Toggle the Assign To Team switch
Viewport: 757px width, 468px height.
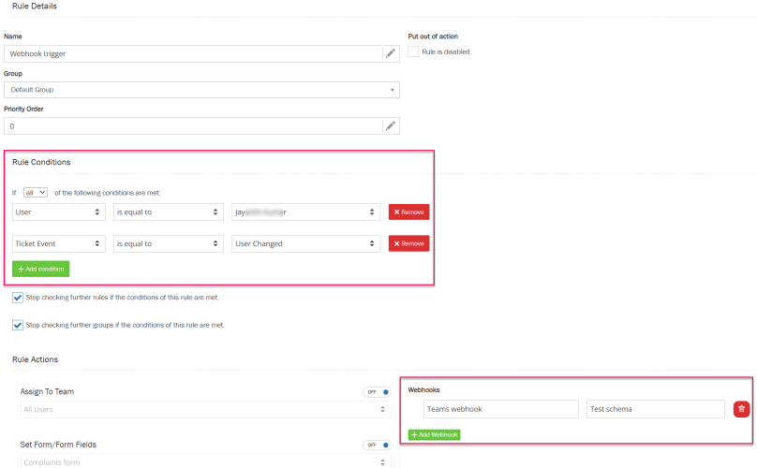(377, 392)
